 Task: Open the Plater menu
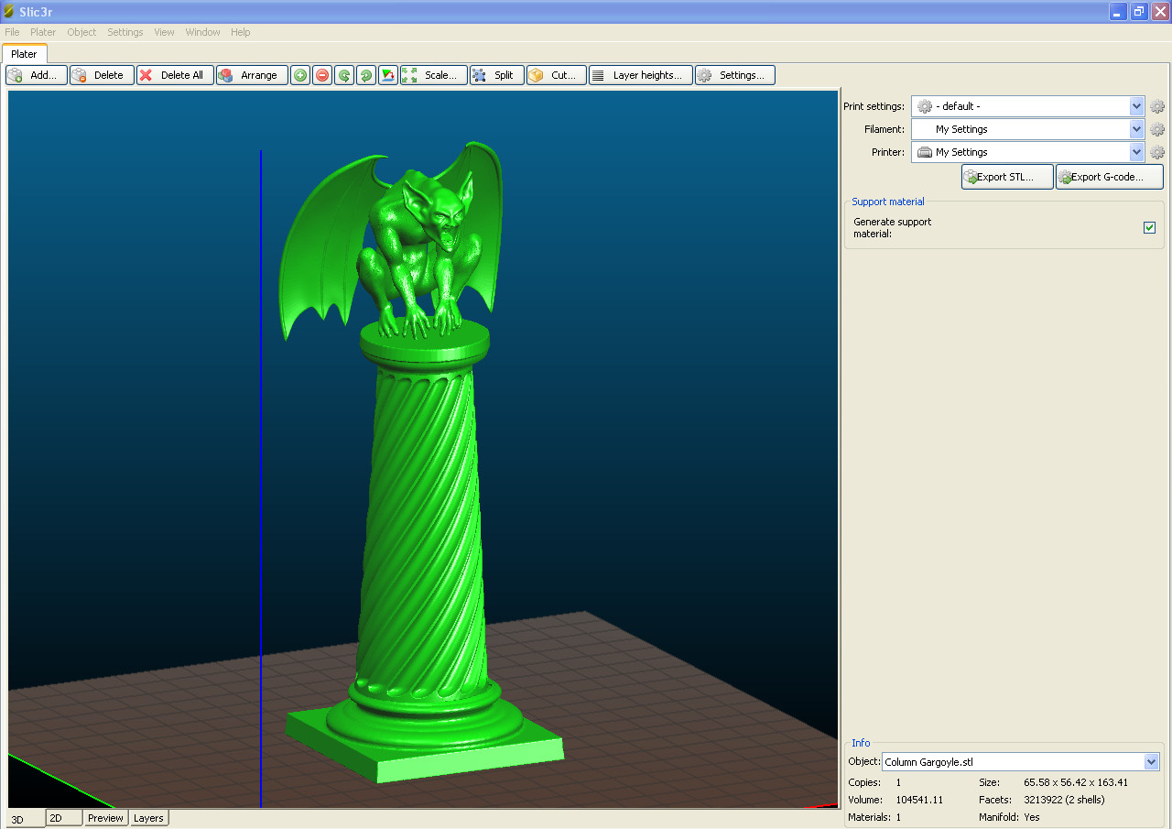click(x=42, y=32)
